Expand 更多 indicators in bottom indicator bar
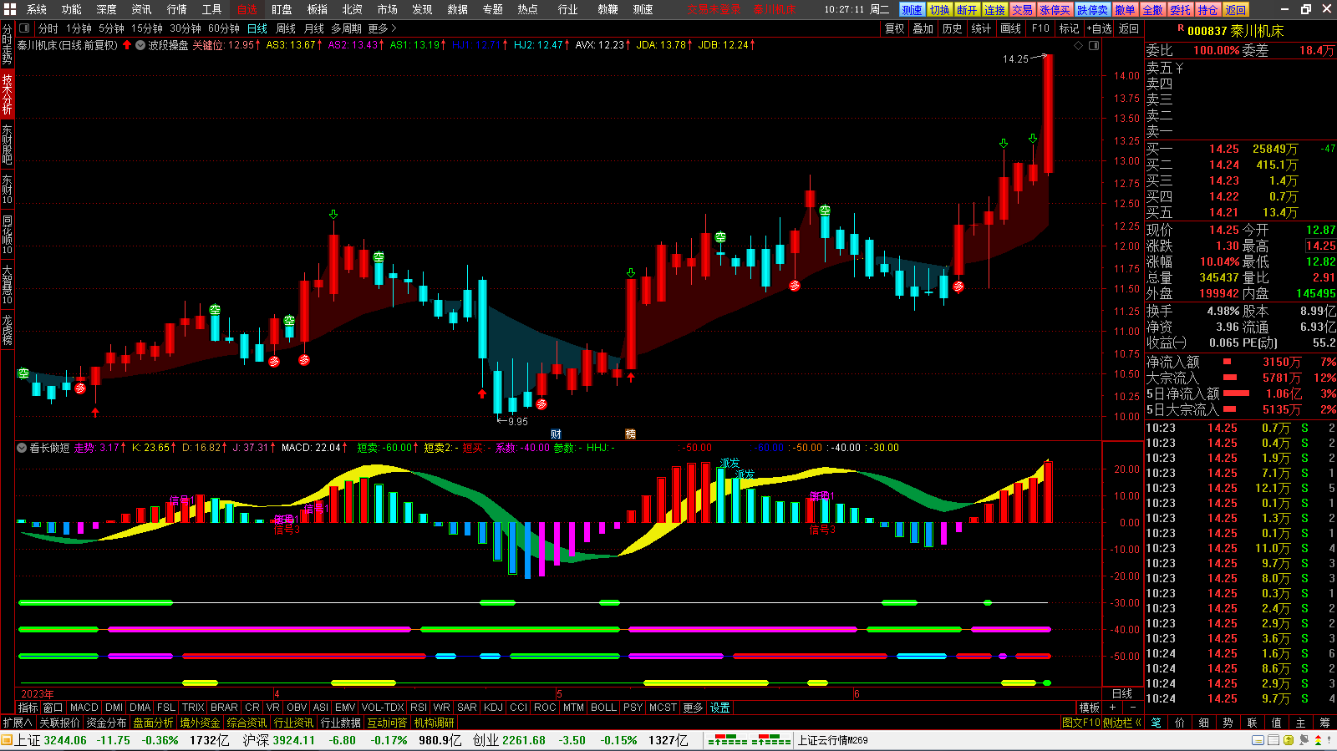Screen dimensions: 1337x751 [x=693, y=708]
